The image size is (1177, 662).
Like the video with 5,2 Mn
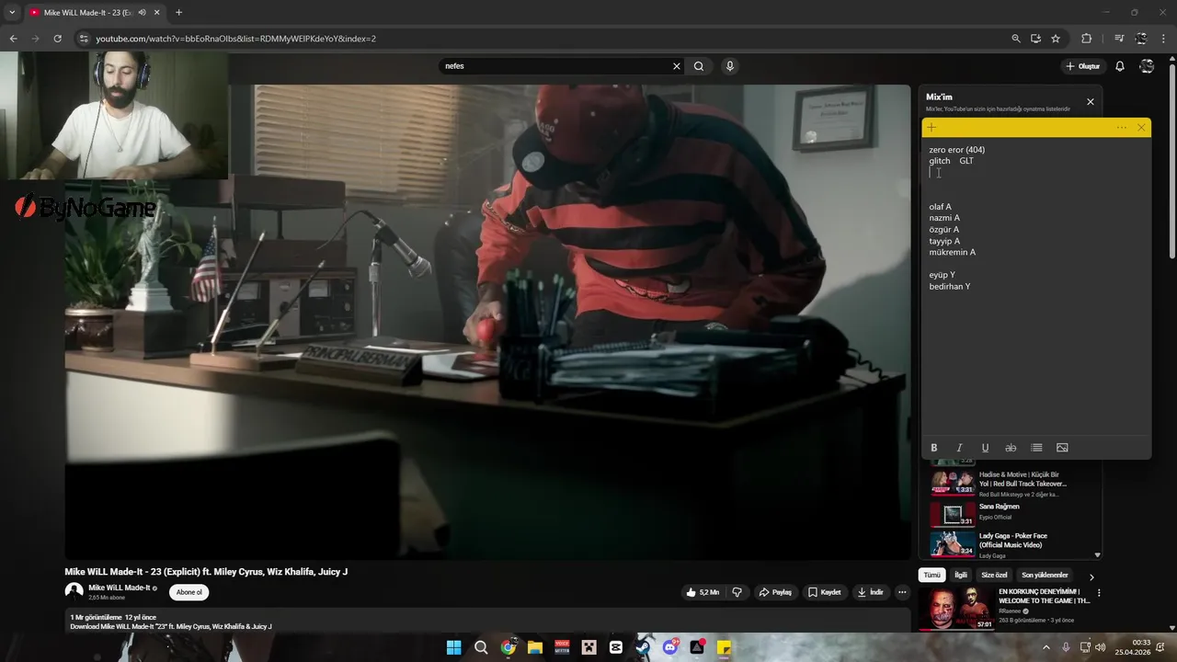tap(703, 592)
